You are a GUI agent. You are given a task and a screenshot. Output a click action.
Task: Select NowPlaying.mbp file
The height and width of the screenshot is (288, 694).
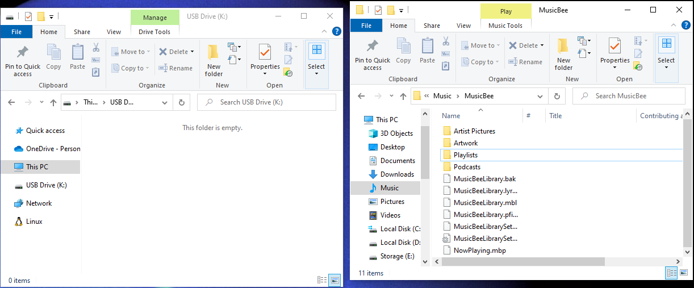click(x=474, y=251)
